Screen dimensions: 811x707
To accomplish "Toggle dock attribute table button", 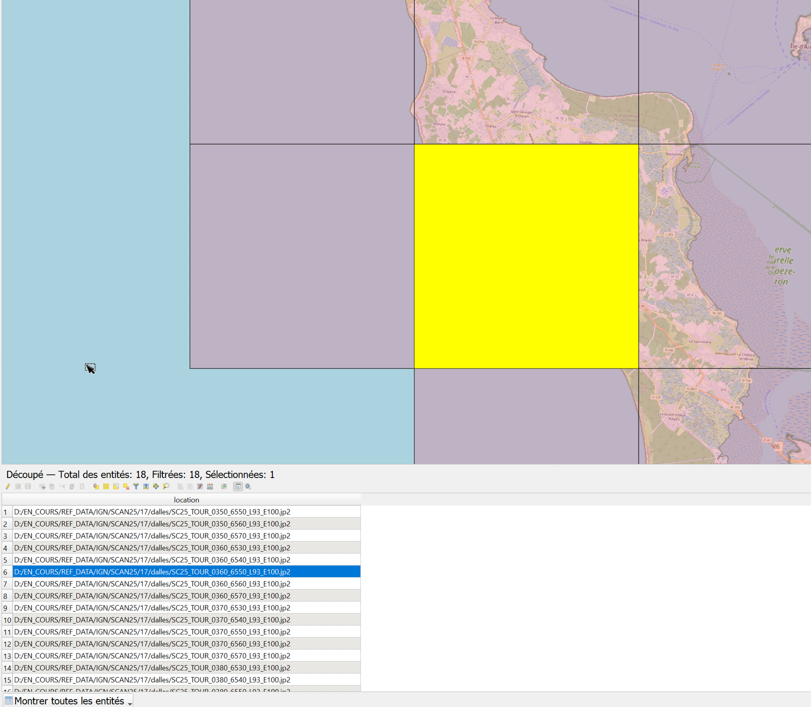I will click(x=238, y=486).
